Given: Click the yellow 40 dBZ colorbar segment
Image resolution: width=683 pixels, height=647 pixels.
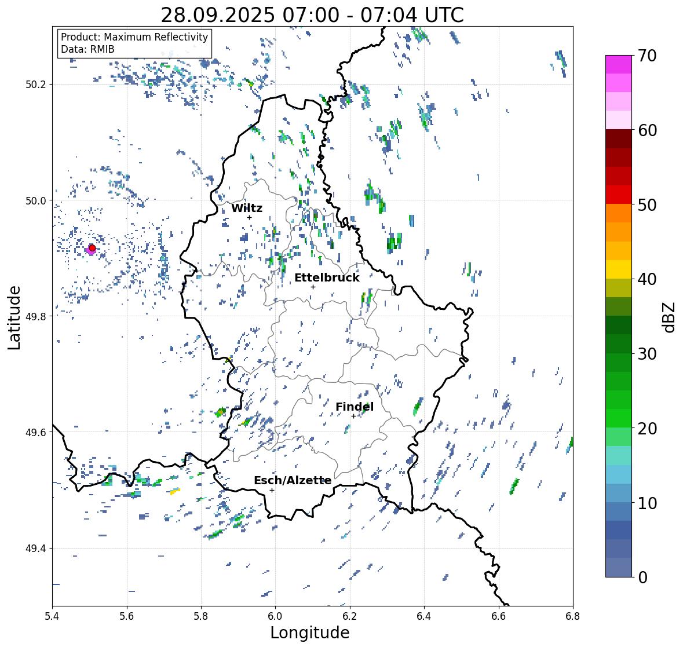Looking at the screenshot, I should click(619, 269).
